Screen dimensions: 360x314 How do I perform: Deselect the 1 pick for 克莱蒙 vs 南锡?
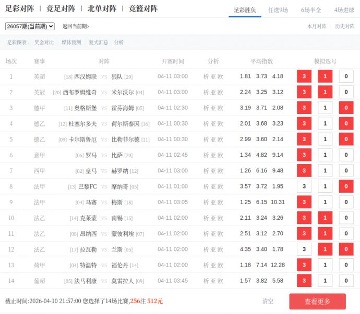click(325, 218)
